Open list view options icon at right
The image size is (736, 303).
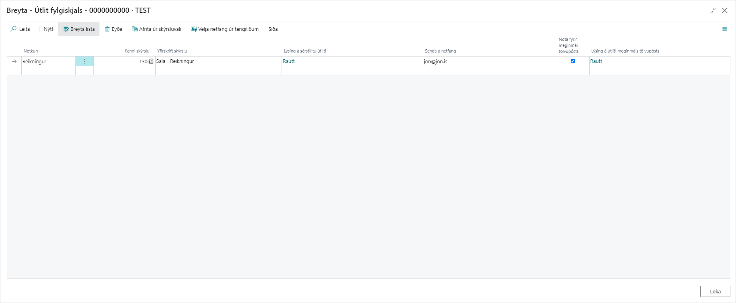(x=724, y=29)
